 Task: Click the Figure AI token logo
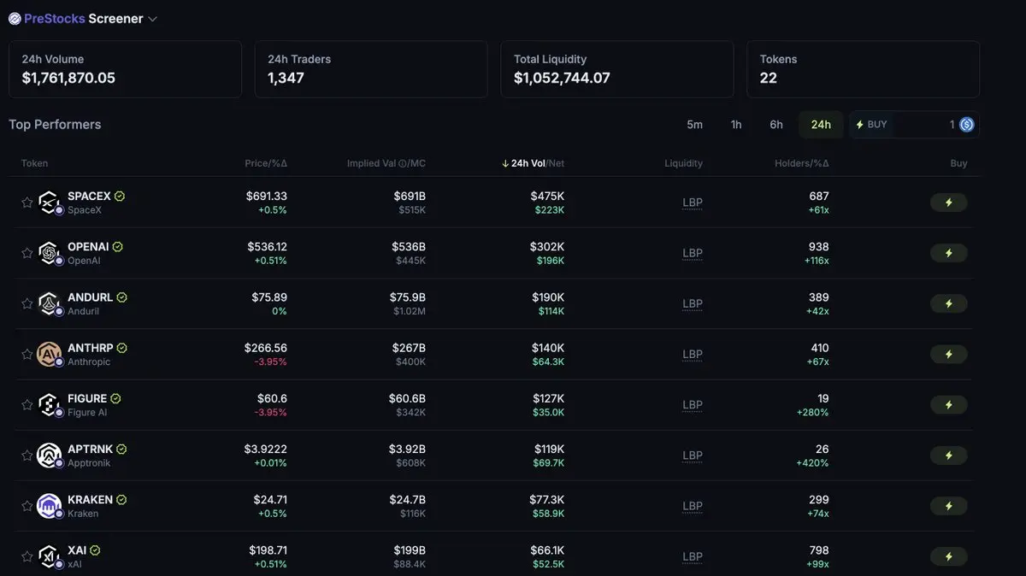point(49,403)
